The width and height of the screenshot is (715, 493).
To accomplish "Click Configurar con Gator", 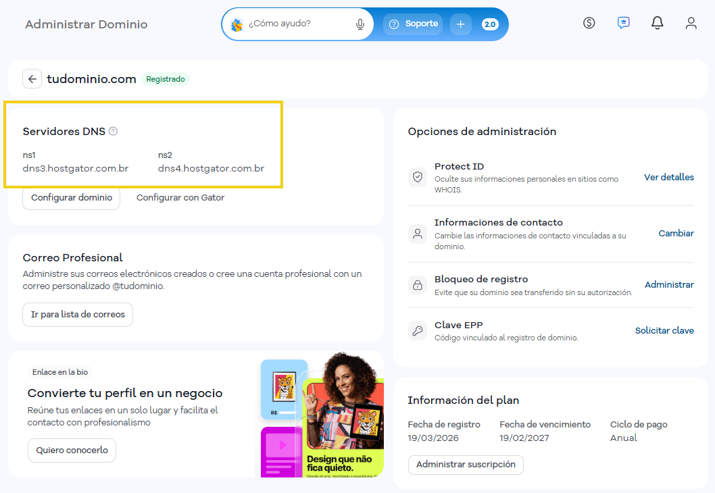I will click(x=180, y=198).
